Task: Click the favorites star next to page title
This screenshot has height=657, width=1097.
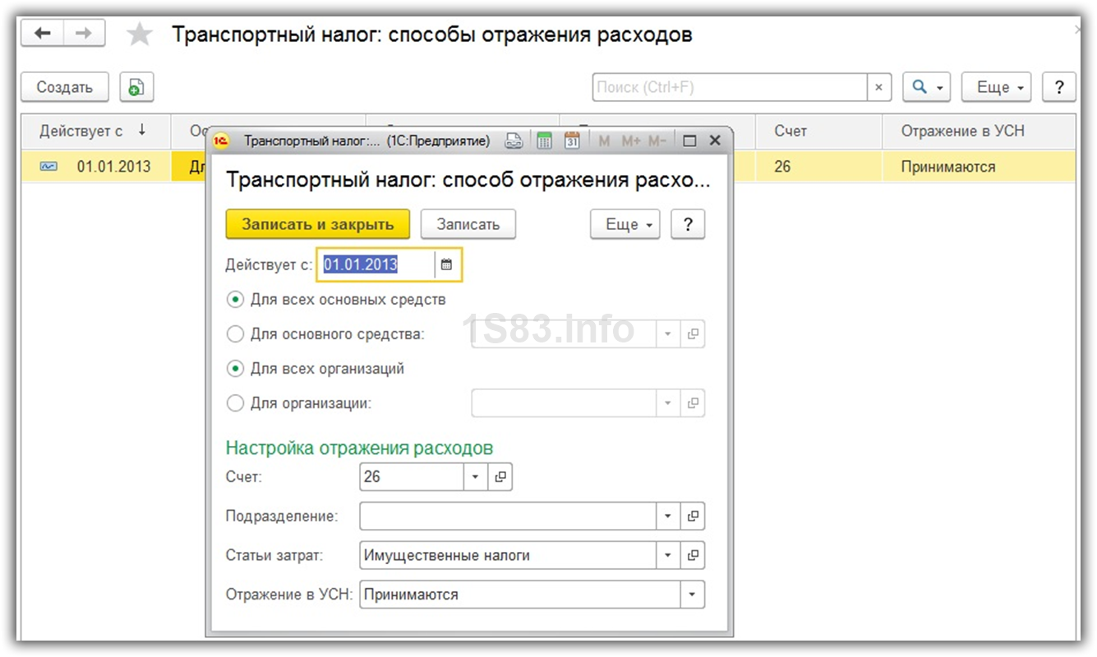Action: [x=140, y=34]
